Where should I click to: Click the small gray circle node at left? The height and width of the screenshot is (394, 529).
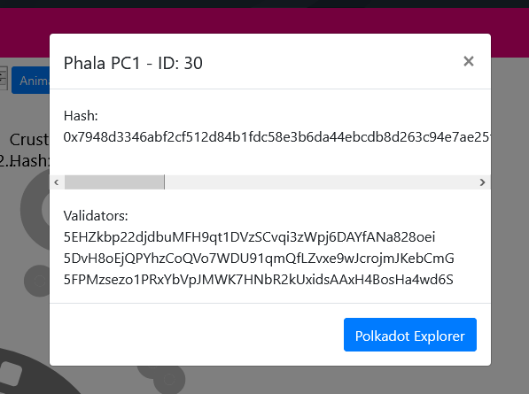[37, 281]
